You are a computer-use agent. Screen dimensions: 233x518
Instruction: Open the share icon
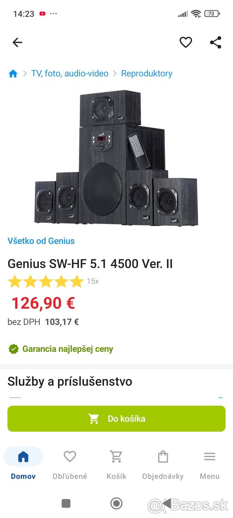point(215,42)
